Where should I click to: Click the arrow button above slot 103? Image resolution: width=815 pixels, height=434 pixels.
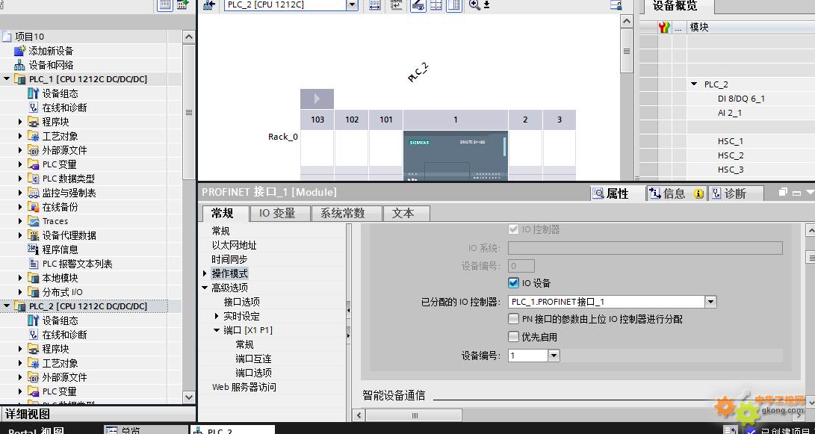[317, 99]
